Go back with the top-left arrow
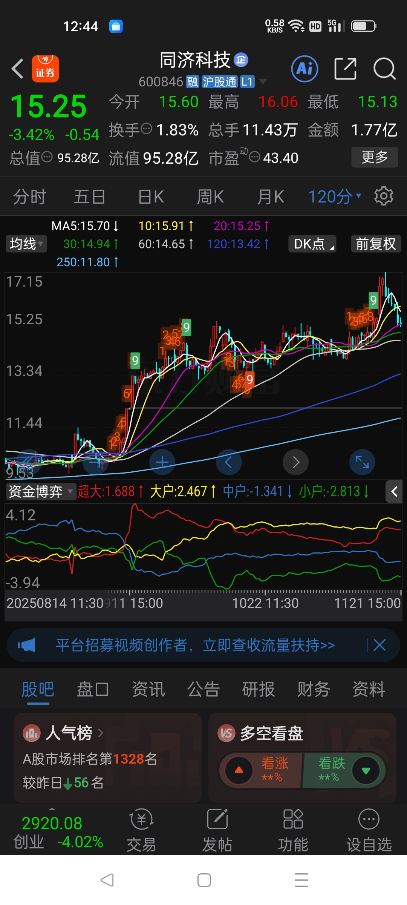Image resolution: width=407 pixels, height=905 pixels. click(x=17, y=69)
